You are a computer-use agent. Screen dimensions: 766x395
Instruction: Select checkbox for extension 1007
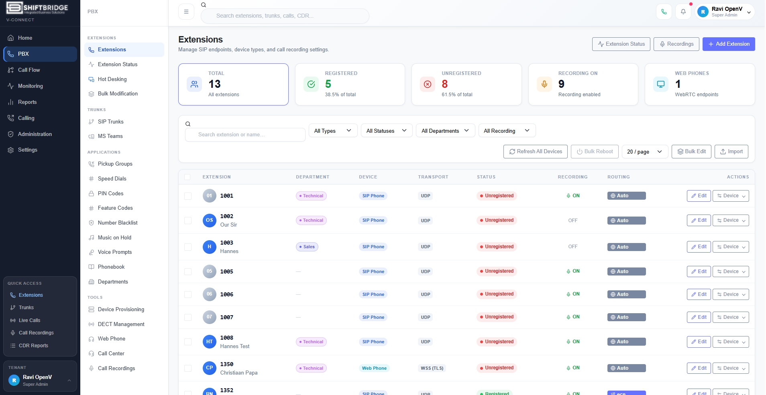188,318
